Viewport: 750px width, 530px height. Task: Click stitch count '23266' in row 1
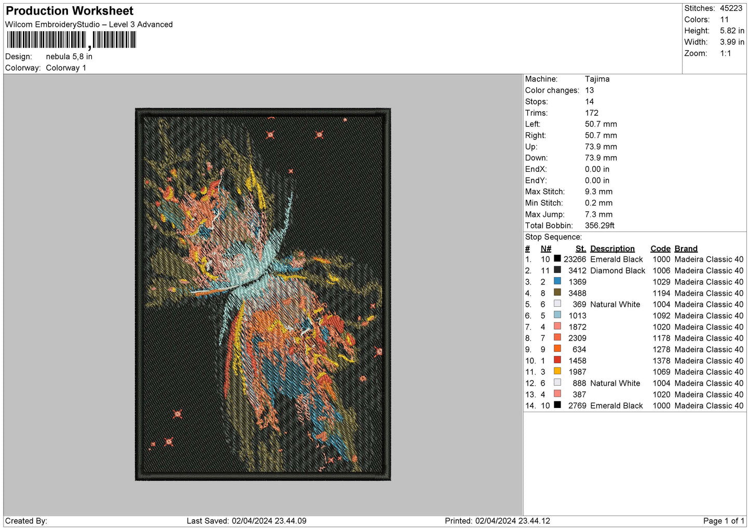tap(575, 259)
